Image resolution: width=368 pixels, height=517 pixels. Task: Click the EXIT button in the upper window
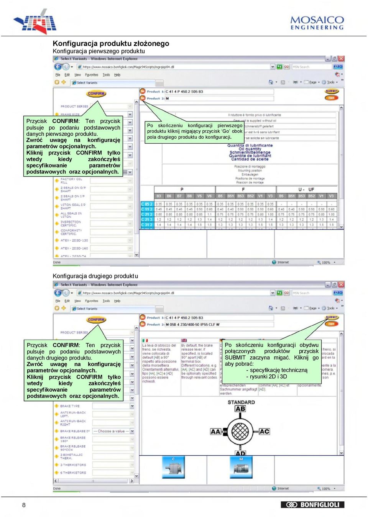pos(332,98)
